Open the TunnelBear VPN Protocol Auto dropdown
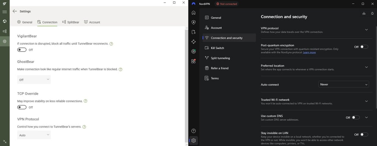377x146 pixels. point(34,135)
